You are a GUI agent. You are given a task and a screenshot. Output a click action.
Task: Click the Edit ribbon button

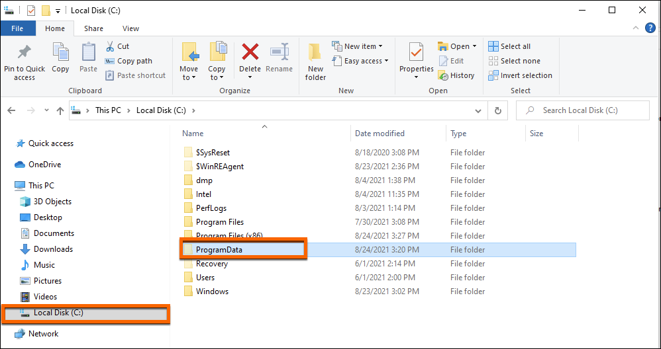coord(451,61)
